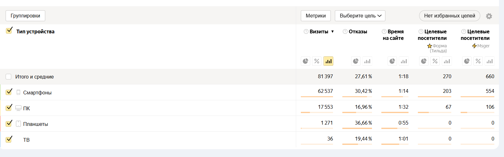Select bar chart icon under Визиты column

point(328,61)
